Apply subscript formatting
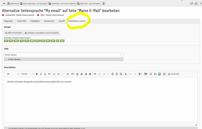The image size is (202, 129). coord(45,74)
